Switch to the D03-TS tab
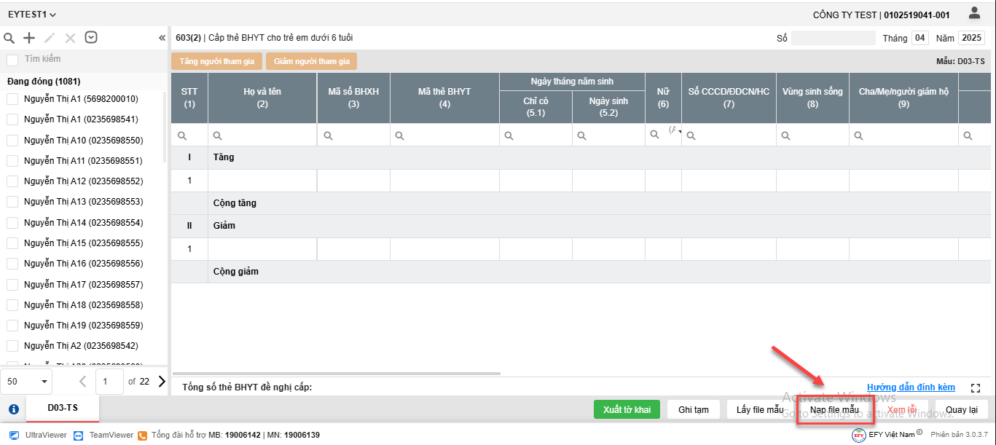The height and width of the screenshot is (445, 996). 63,408
